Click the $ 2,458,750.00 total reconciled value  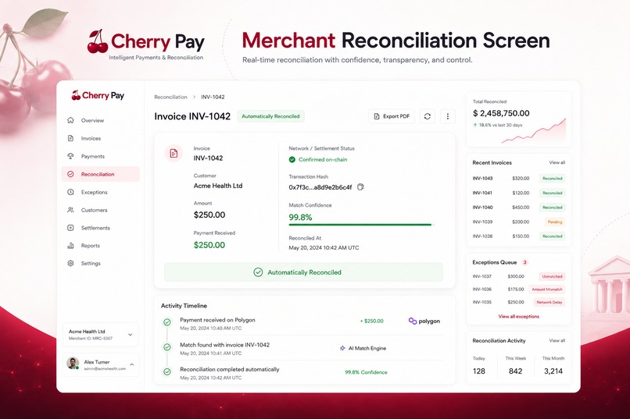coord(501,113)
